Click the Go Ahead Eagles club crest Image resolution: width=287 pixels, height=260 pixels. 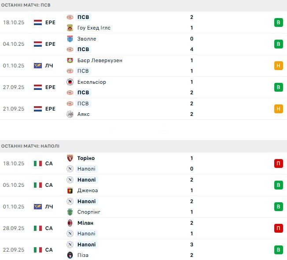point(70,28)
